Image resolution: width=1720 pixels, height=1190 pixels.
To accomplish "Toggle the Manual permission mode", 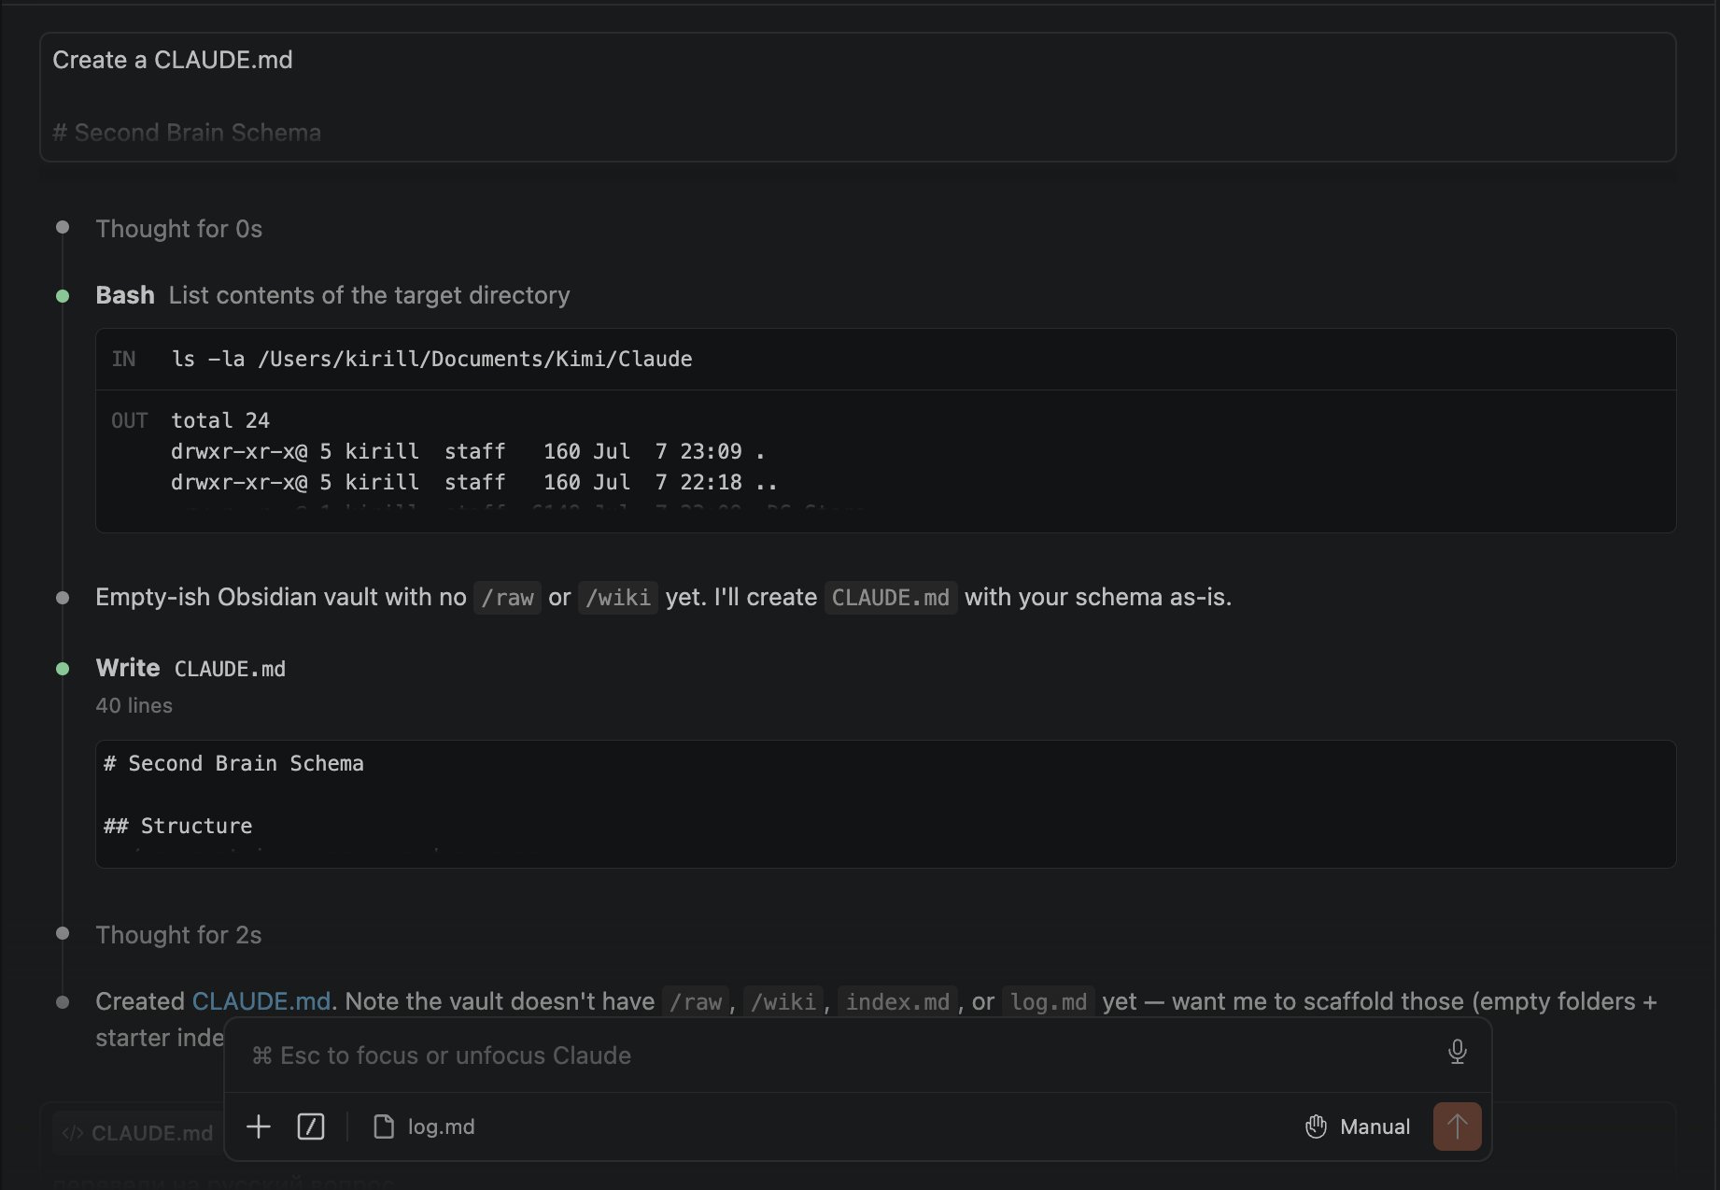I will pyautogui.click(x=1357, y=1126).
